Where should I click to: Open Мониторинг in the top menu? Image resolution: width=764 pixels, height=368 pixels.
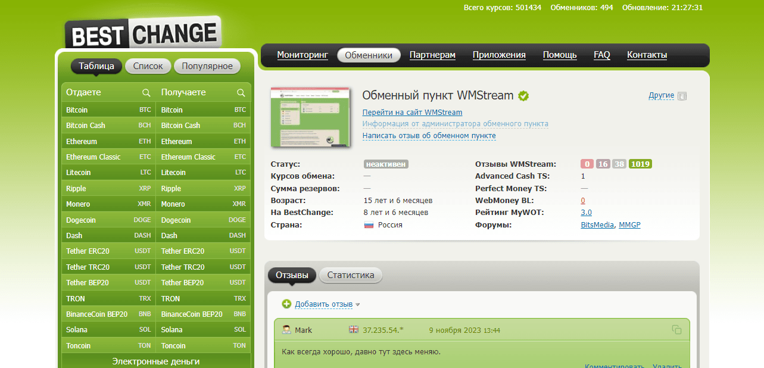[x=303, y=55]
